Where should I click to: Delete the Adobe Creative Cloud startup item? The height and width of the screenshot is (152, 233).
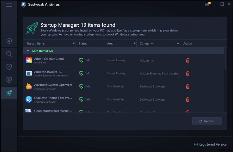tap(188, 60)
